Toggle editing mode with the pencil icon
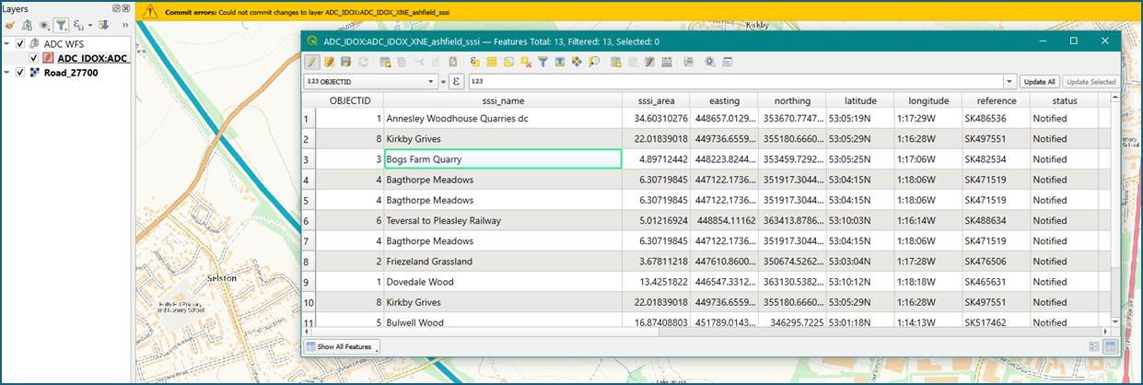The height and width of the screenshot is (385, 1143). pyautogui.click(x=312, y=62)
